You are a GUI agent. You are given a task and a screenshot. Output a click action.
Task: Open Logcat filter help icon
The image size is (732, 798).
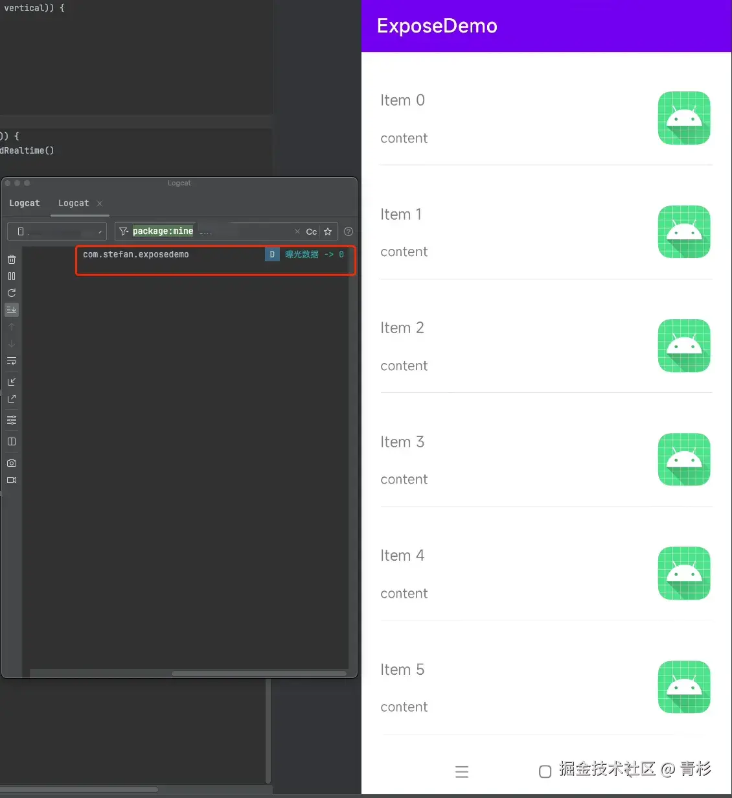pyautogui.click(x=349, y=231)
